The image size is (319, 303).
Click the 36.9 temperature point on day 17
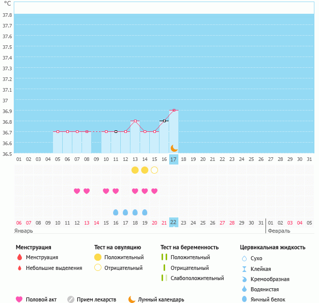tap(174, 110)
